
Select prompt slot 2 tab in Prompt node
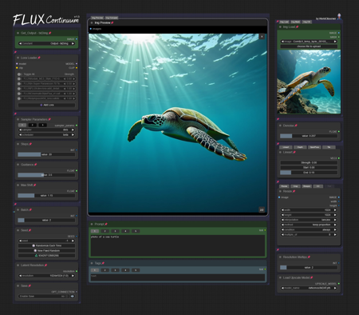[105, 231]
